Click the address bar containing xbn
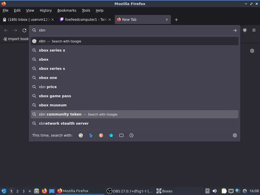Image resolution: width=260 pixels, height=195 pixels. (x=134, y=30)
